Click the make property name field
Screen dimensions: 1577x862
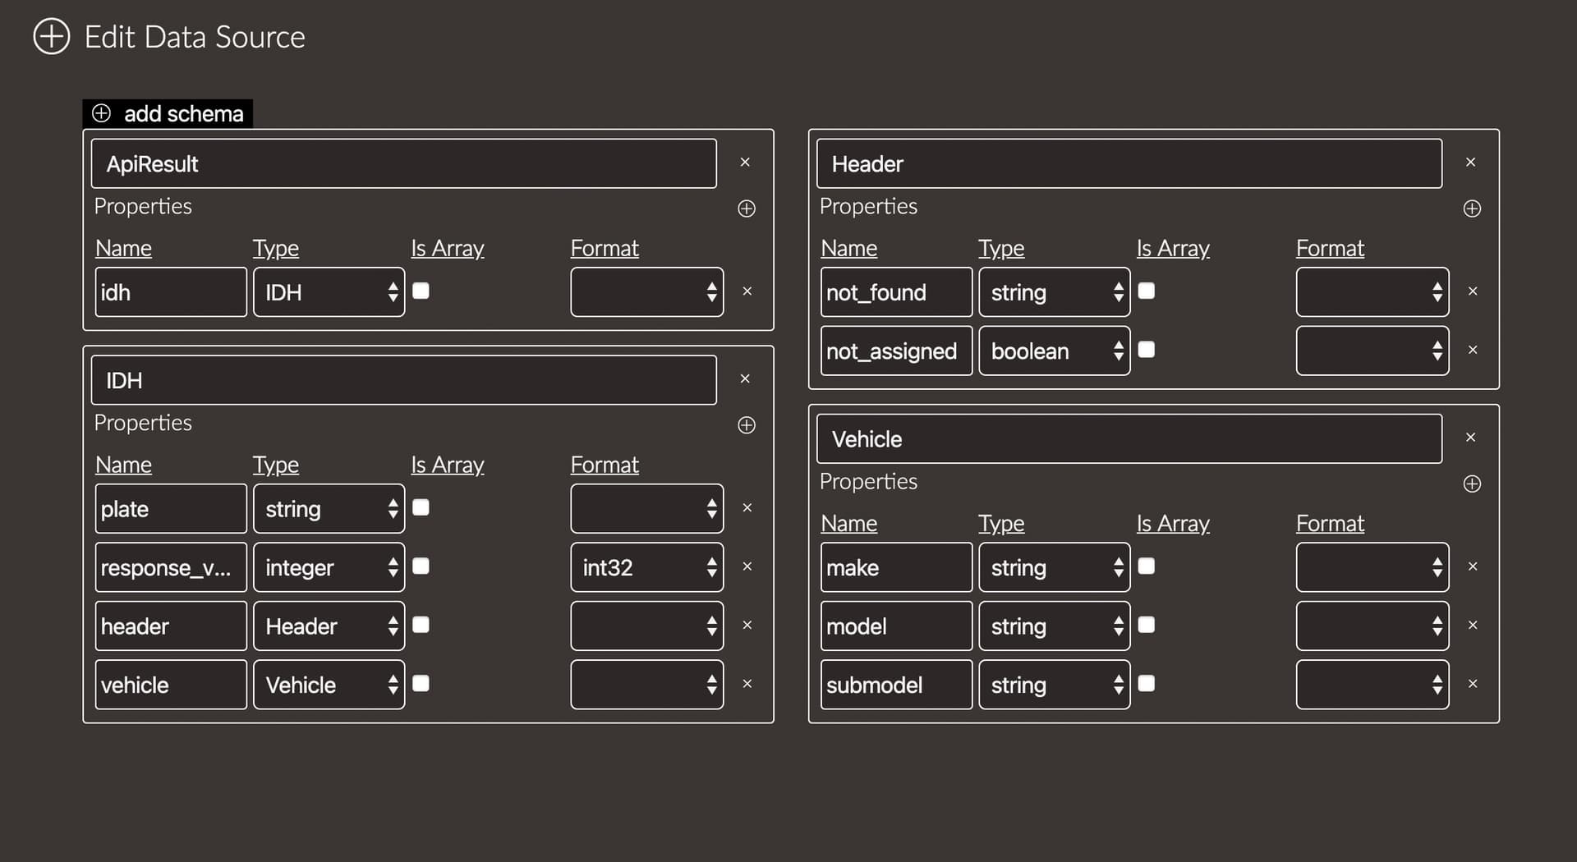click(895, 567)
